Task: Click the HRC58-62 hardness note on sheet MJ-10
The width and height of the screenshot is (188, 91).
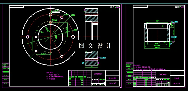Action: pyautogui.click(x=142, y=67)
